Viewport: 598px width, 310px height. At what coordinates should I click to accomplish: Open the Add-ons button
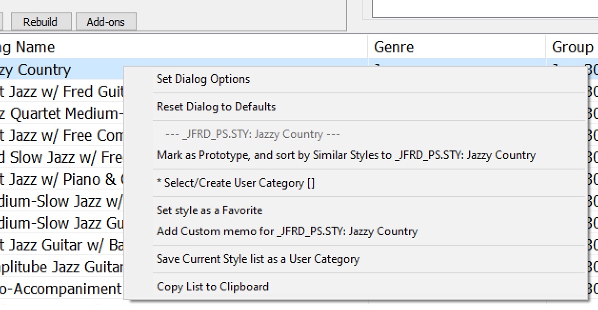[x=106, y=22]
